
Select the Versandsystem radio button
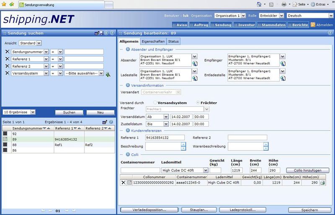pos(155,103)
